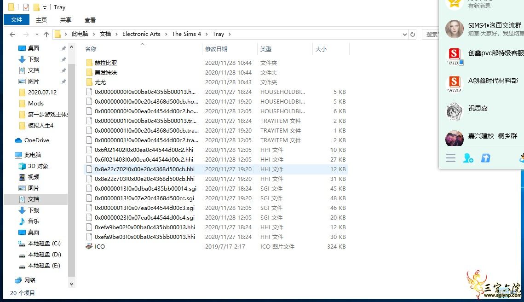
Task: Click navigation pane scroll down arrow
Action: pyautogui.click(x=71, y=284)
